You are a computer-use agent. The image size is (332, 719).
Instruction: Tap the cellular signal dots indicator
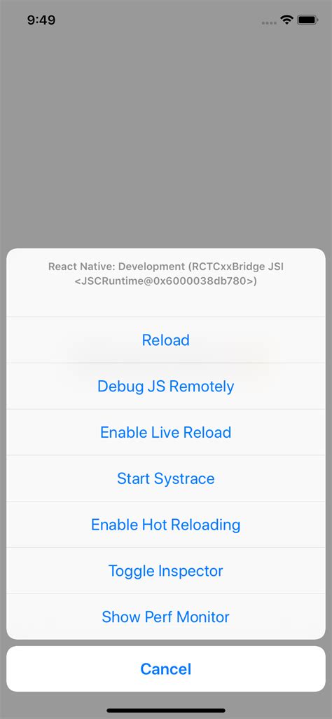(269, 22)
